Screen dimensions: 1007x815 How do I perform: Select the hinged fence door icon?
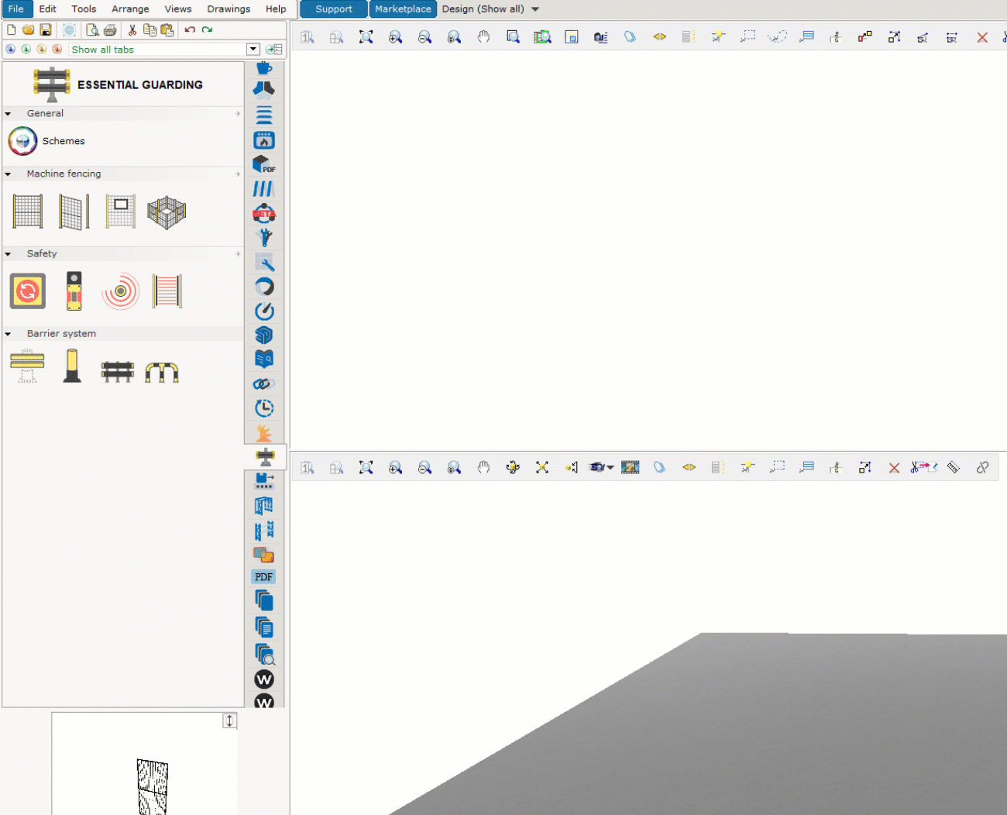point(74,211)
